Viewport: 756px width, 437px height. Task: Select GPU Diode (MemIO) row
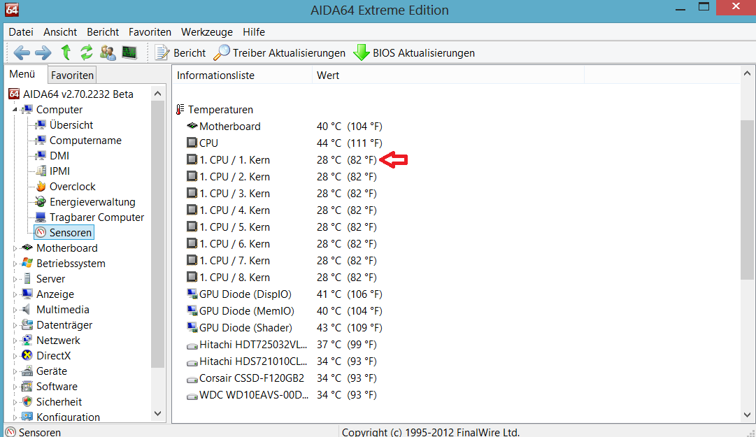284,310
